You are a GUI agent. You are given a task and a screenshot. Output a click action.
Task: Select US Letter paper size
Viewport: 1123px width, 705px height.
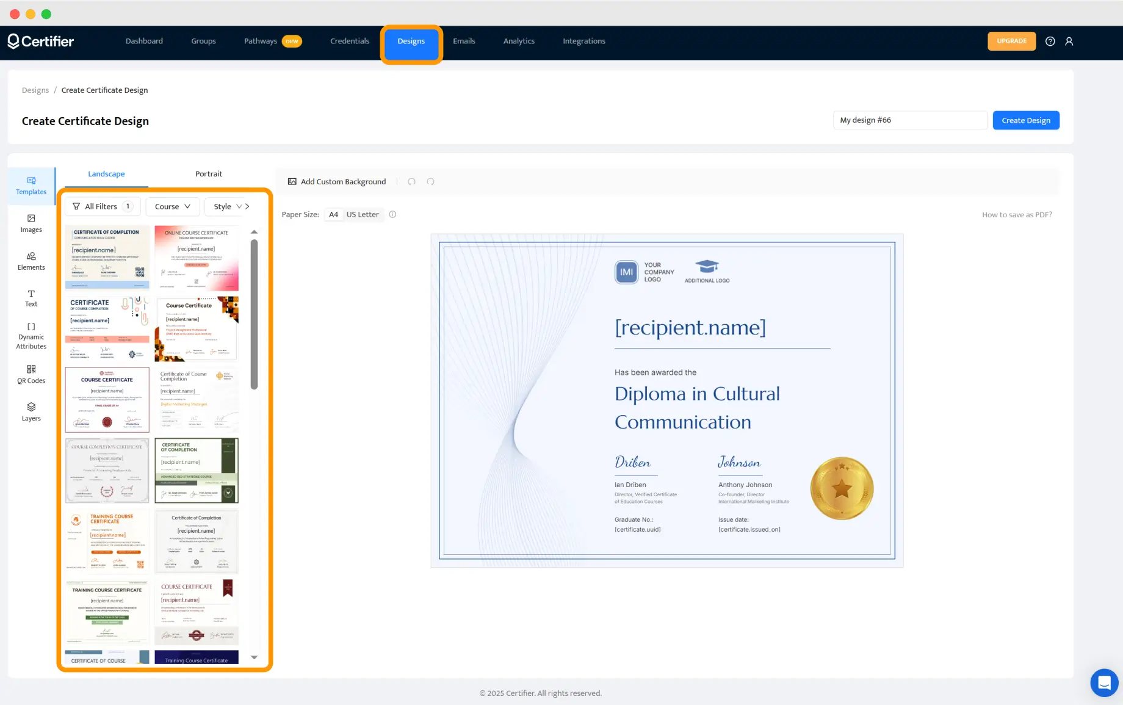point(363,214)
